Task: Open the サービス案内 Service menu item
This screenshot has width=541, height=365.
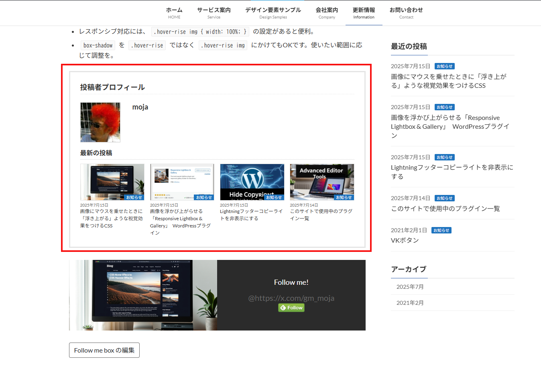Action: coord(214,13)
